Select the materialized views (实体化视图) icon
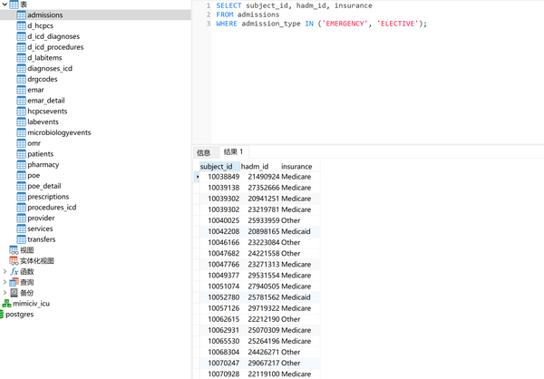The image size is (544, 379). point(14,260)
